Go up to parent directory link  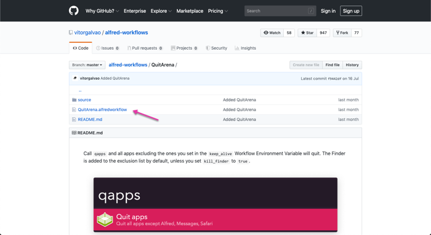(x=80, y=90)
